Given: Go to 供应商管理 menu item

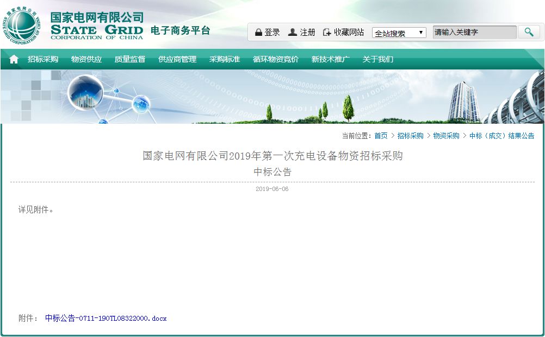Looking at the screenshot, I should [x=177, y=59].
